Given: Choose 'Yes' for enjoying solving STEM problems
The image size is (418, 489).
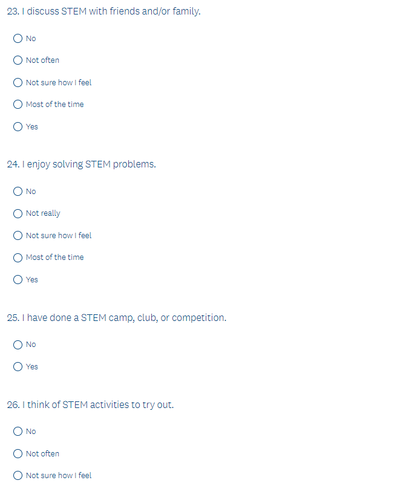Looking at the screenshot, I should point(18,280).
